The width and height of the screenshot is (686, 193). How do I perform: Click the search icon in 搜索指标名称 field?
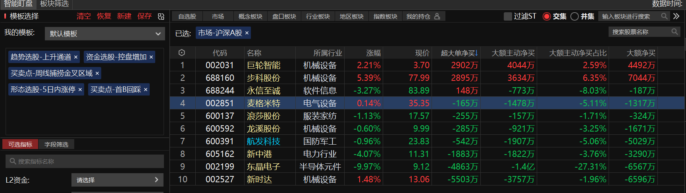coord(13,161)
